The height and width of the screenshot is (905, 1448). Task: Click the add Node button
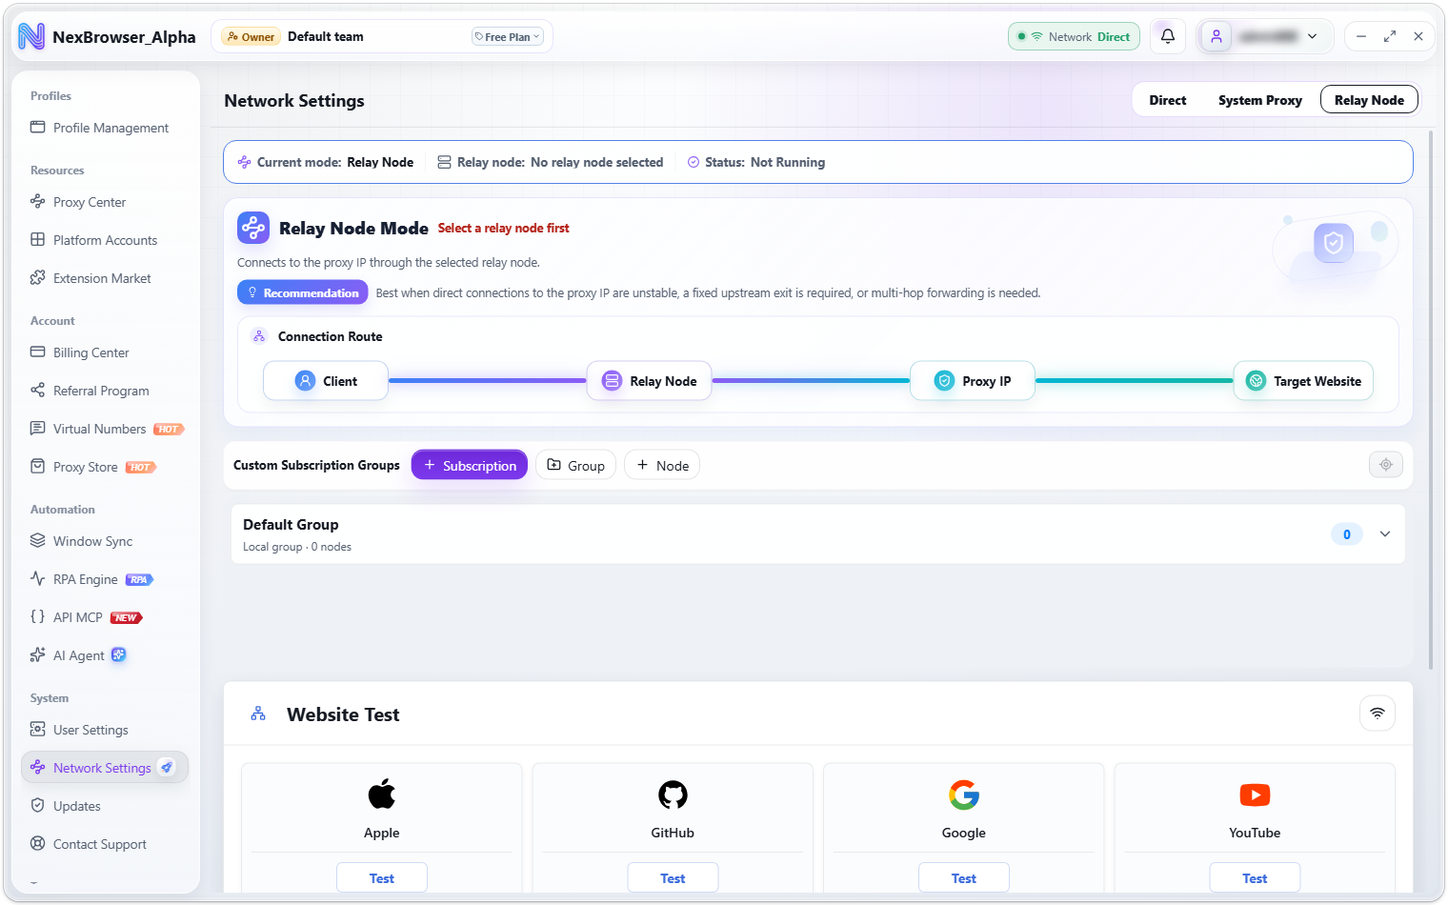(x=662, y=465)
